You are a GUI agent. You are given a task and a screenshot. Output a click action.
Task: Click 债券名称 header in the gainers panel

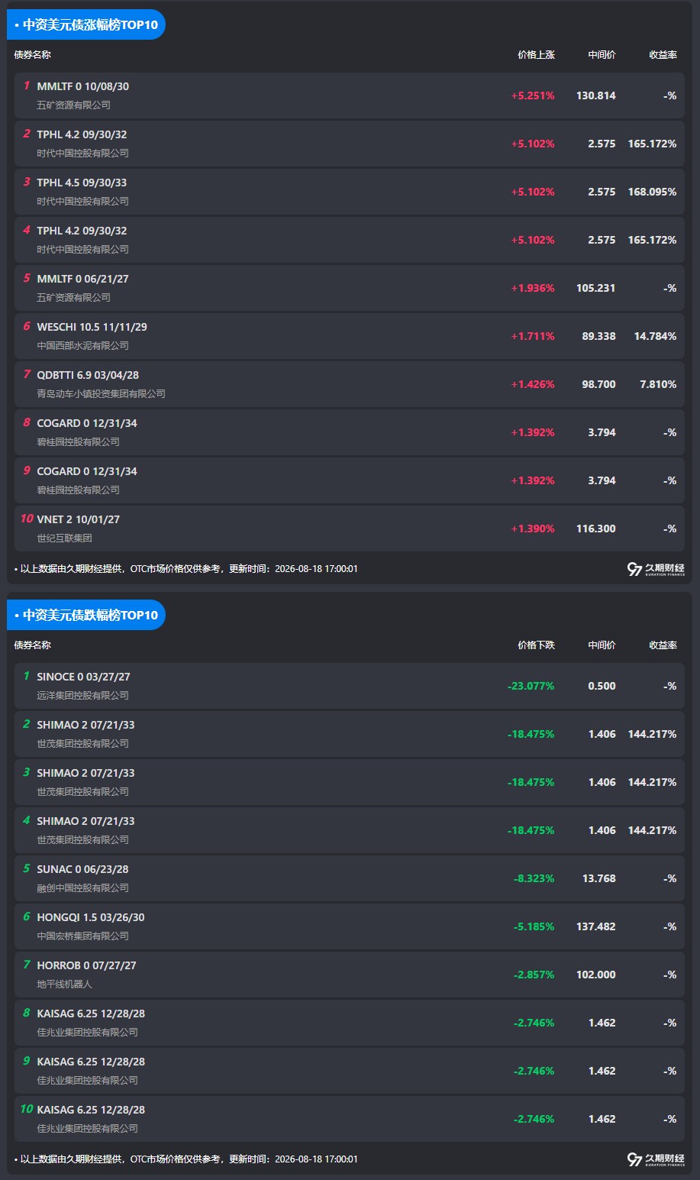click(33, 55)
